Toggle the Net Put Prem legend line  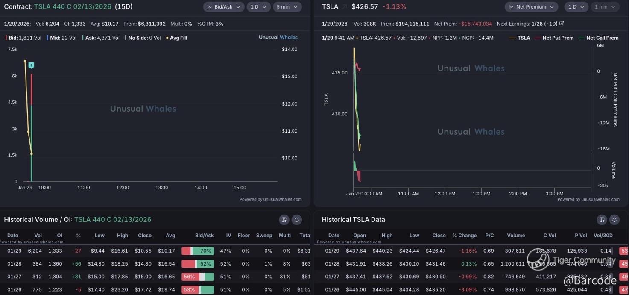click(554, 38)
